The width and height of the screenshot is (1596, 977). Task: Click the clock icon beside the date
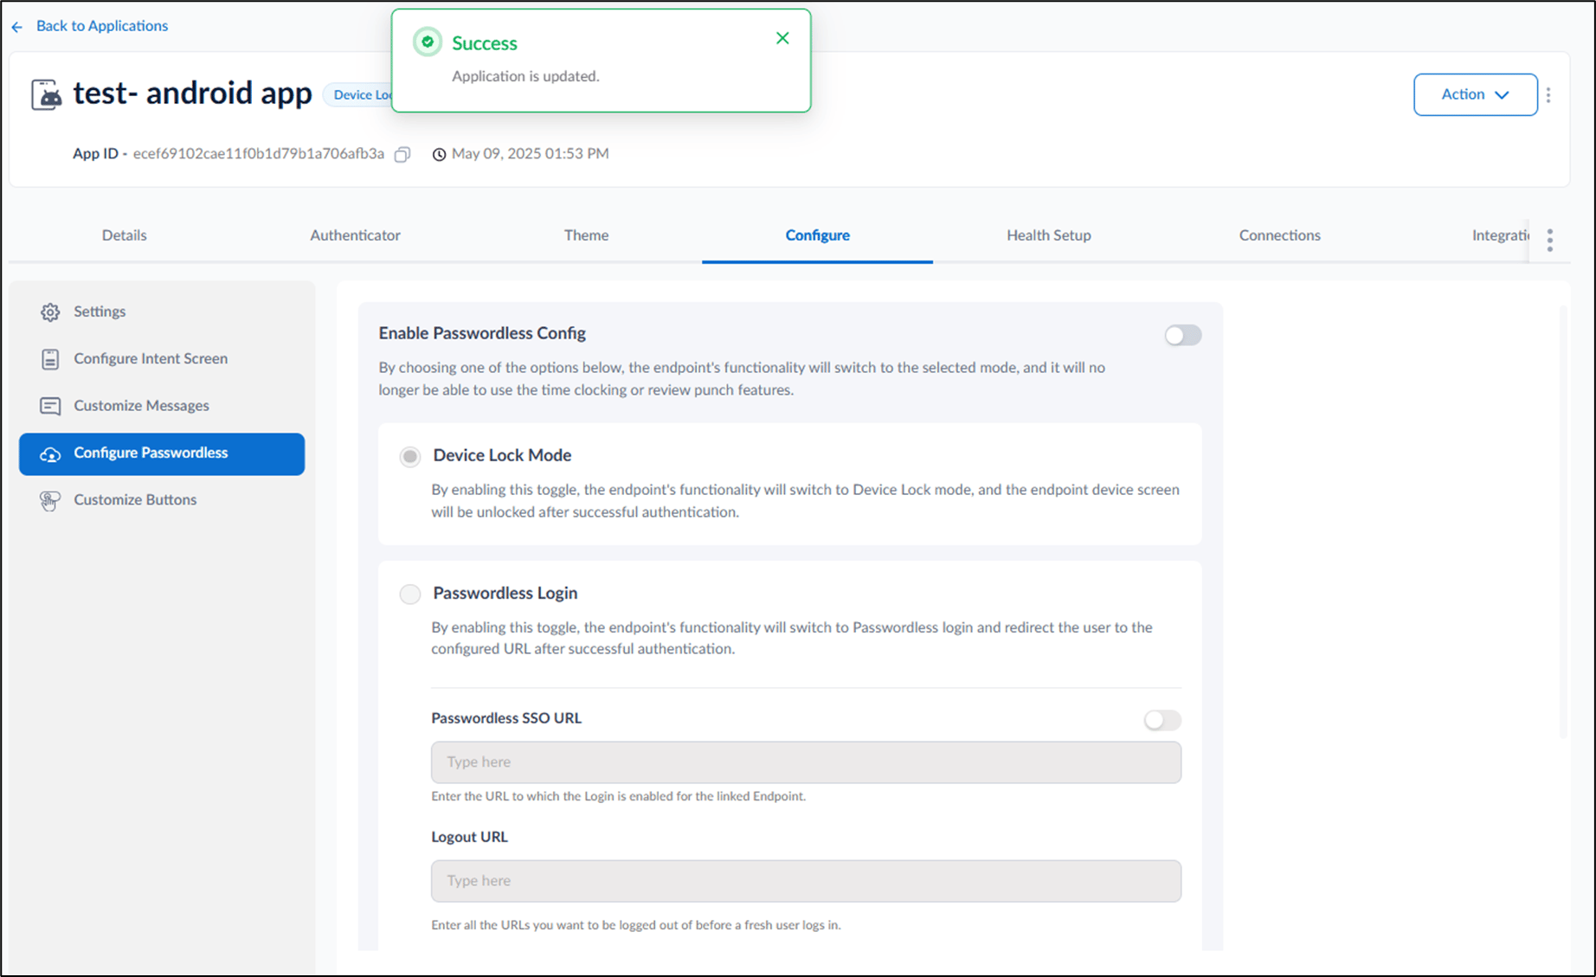pyautogui.click(x=439, y=154)
